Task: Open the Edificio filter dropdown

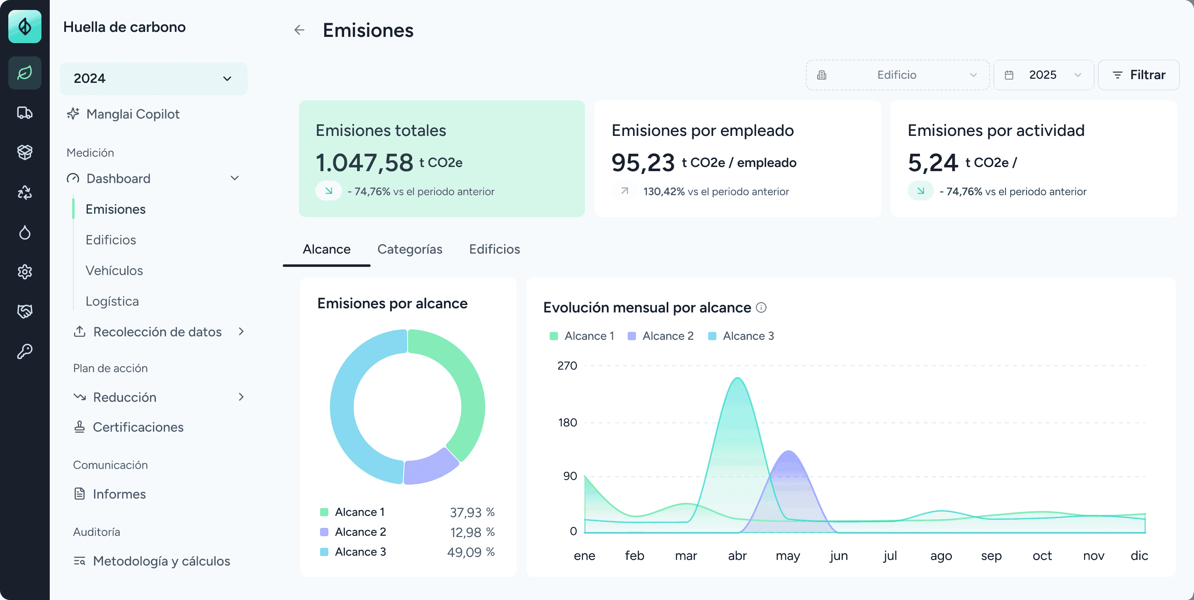Action: [897, 75]
